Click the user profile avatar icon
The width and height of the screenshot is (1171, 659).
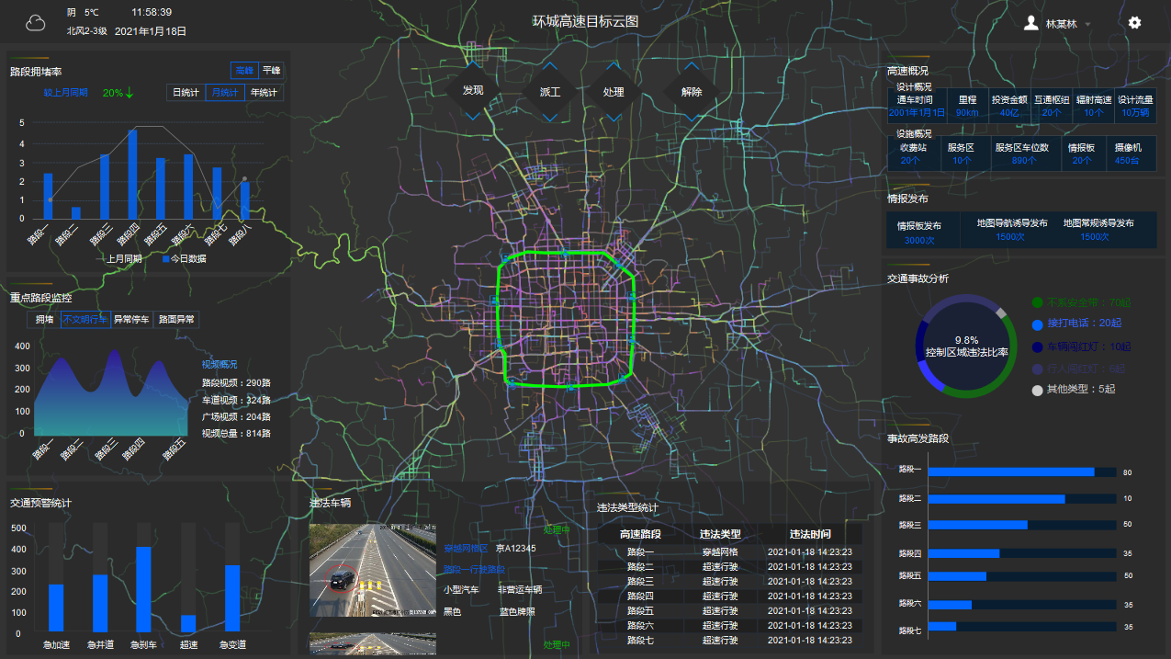tap(1031, 23)
